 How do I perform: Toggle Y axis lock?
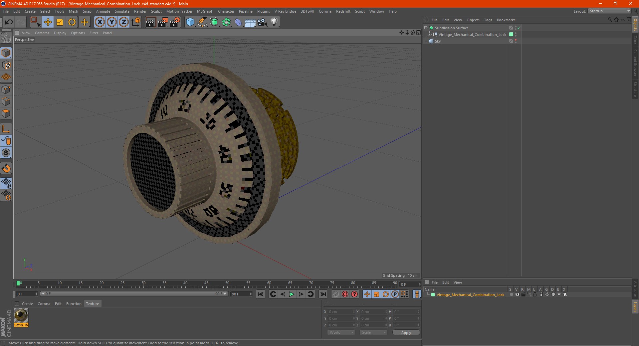pyautogui.click(x=112, y=22)
